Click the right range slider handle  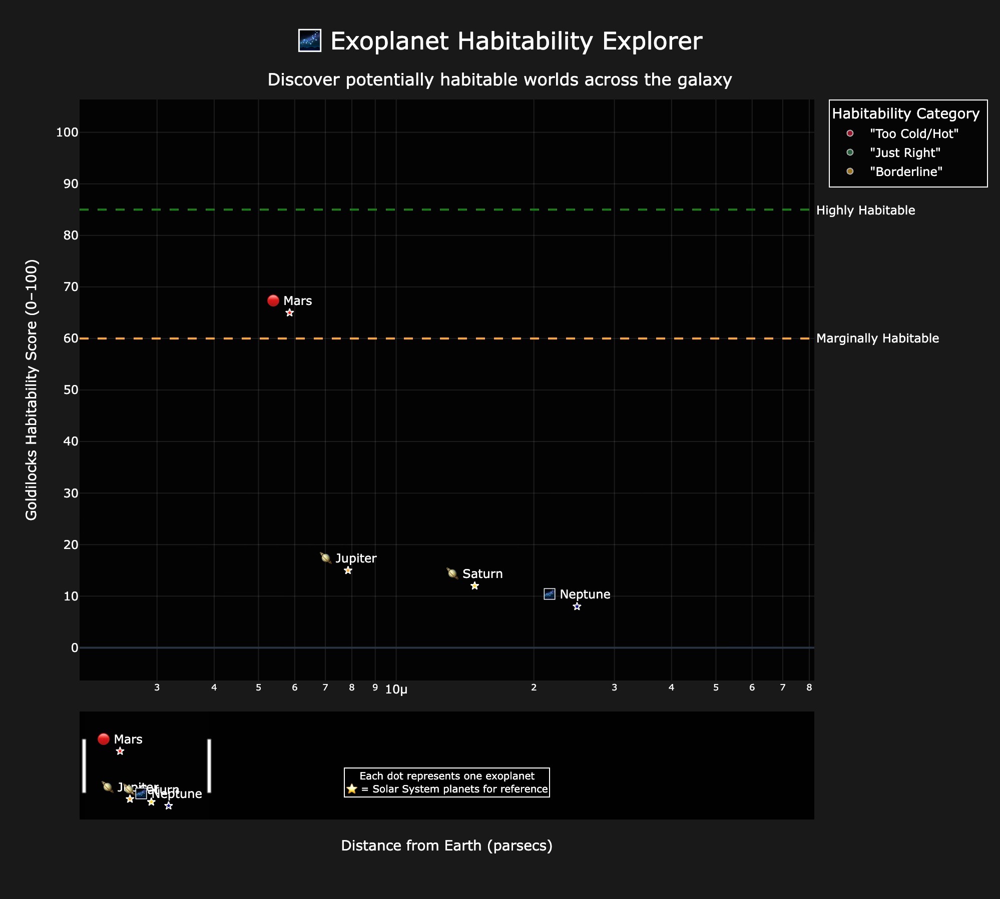pyautogui.click(x=209, y=765)
